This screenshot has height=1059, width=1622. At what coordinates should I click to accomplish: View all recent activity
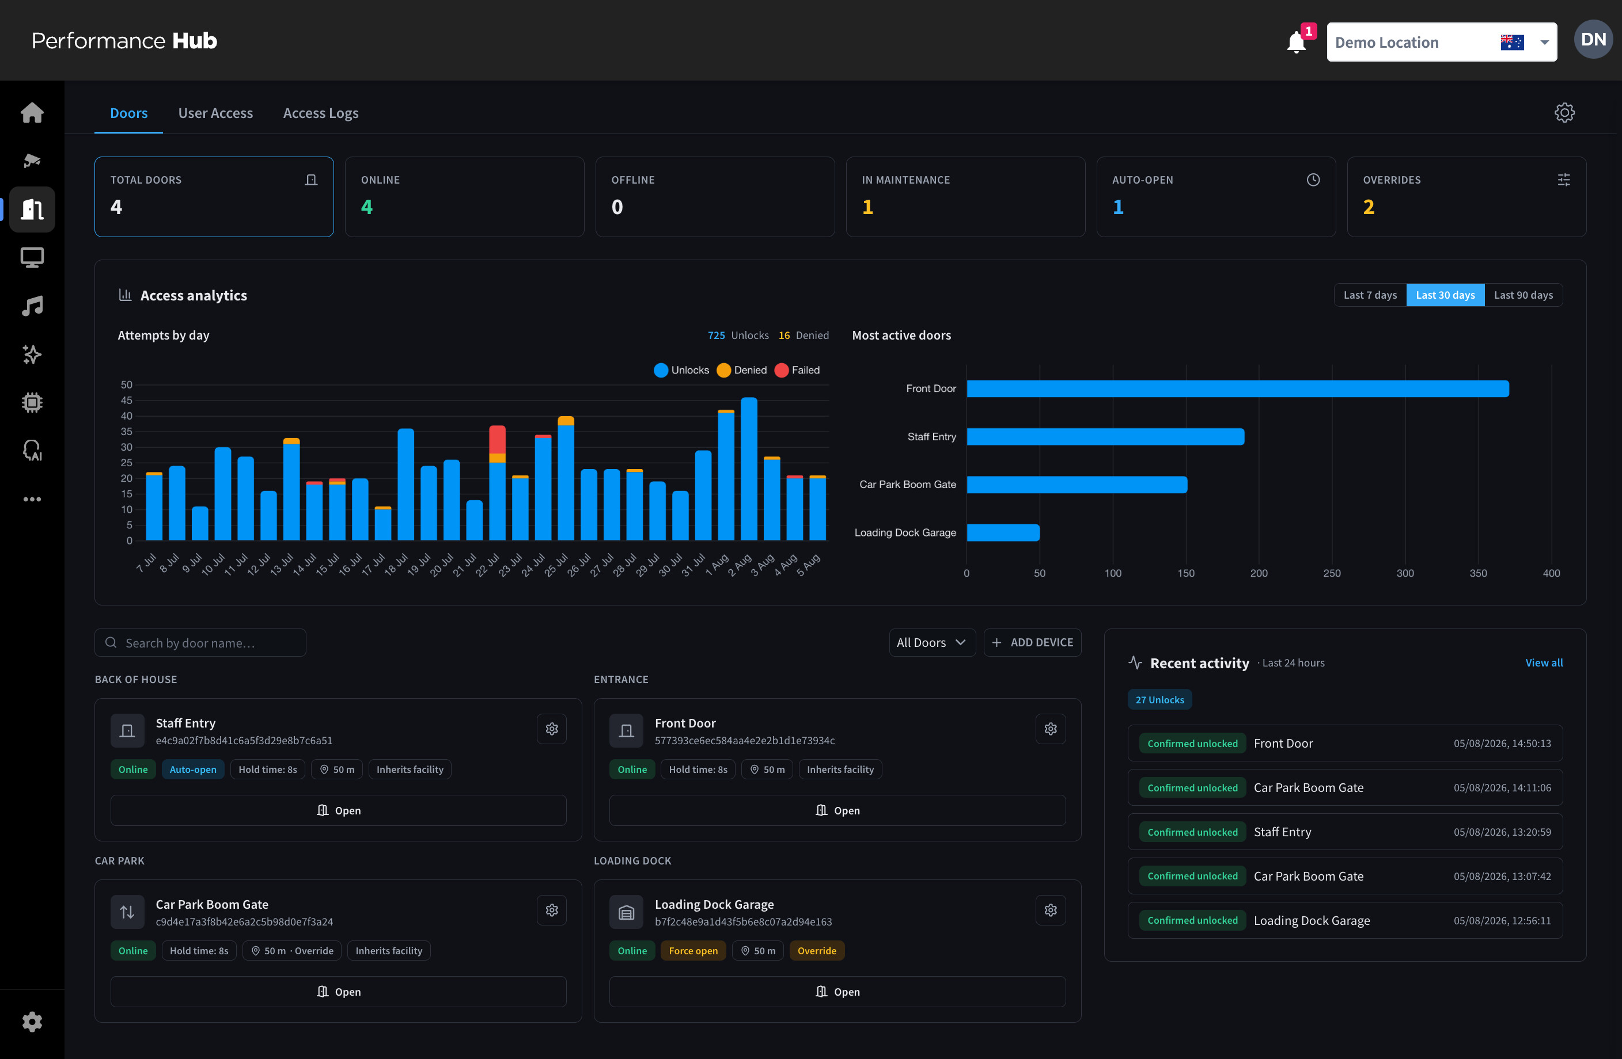click(x=1544, y=662)
